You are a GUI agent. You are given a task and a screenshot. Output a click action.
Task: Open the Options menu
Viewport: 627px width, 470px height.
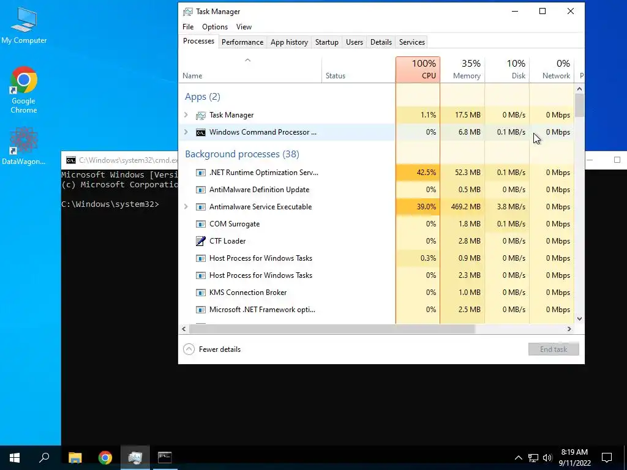point(215,27)
